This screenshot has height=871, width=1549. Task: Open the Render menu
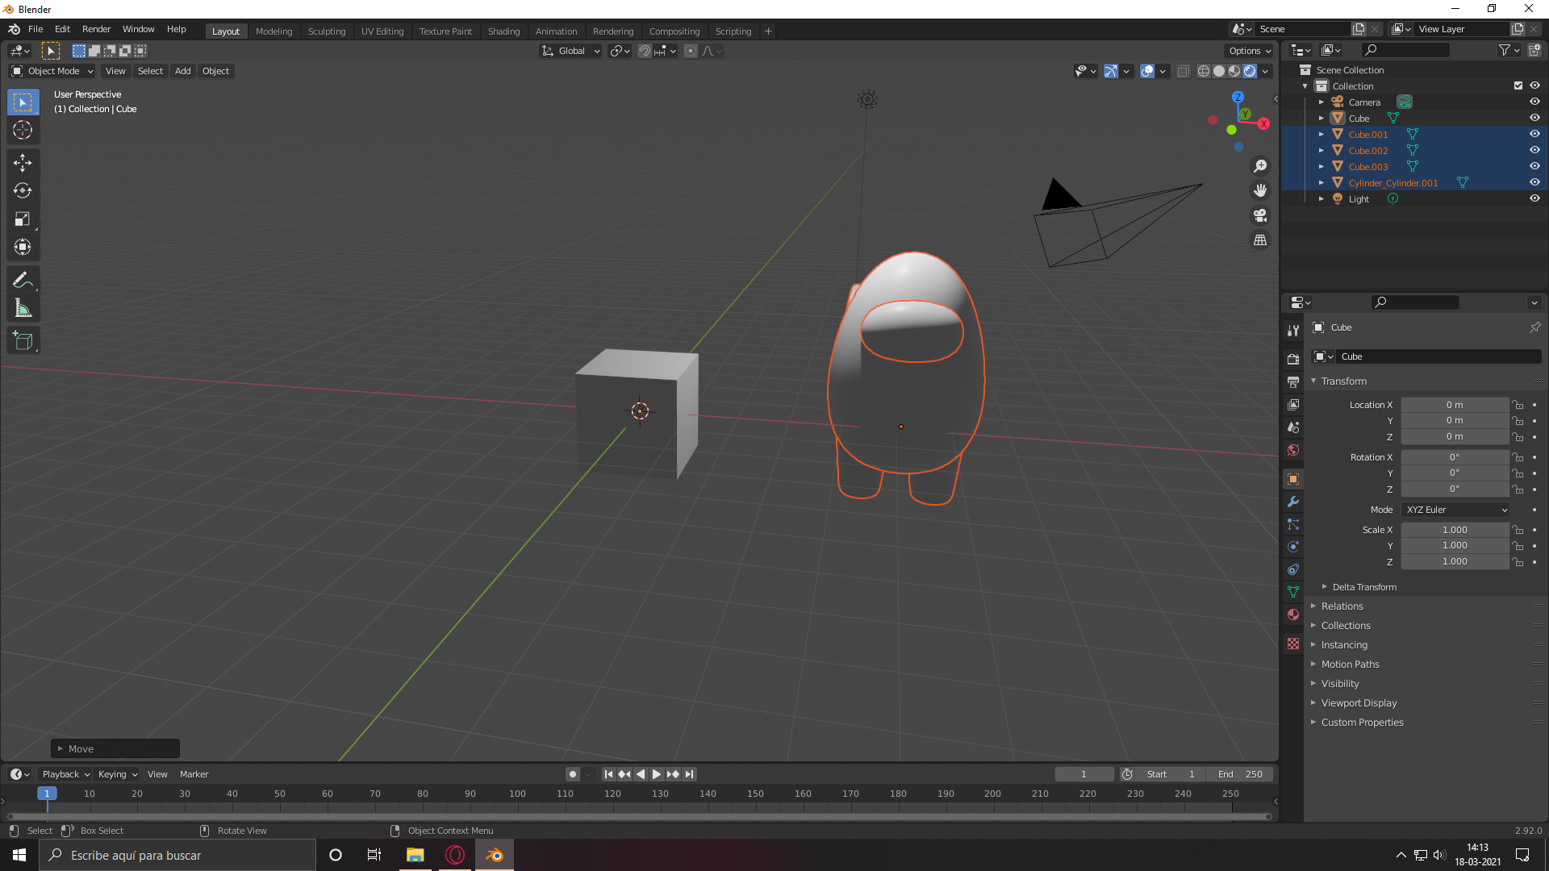pyautogui.click(x=96, y=29)
